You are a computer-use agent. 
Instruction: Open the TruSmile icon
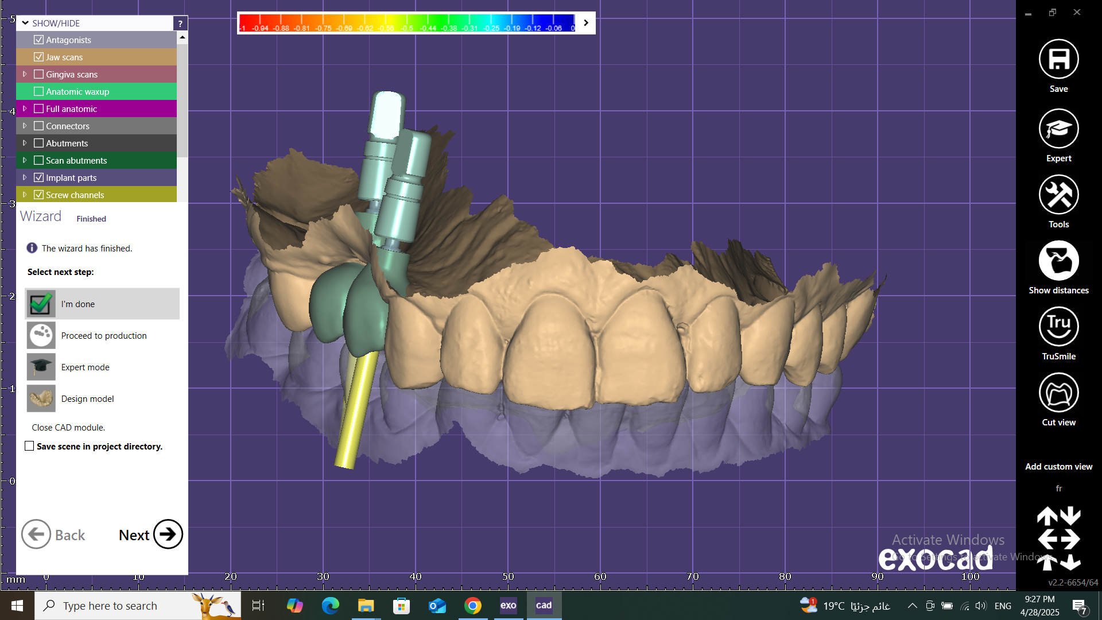1058,327
